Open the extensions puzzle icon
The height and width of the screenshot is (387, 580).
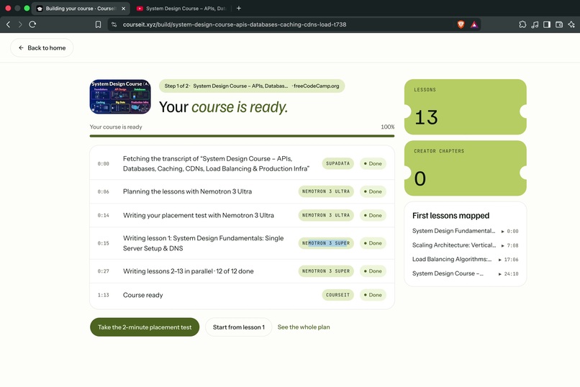click(522, 24)
